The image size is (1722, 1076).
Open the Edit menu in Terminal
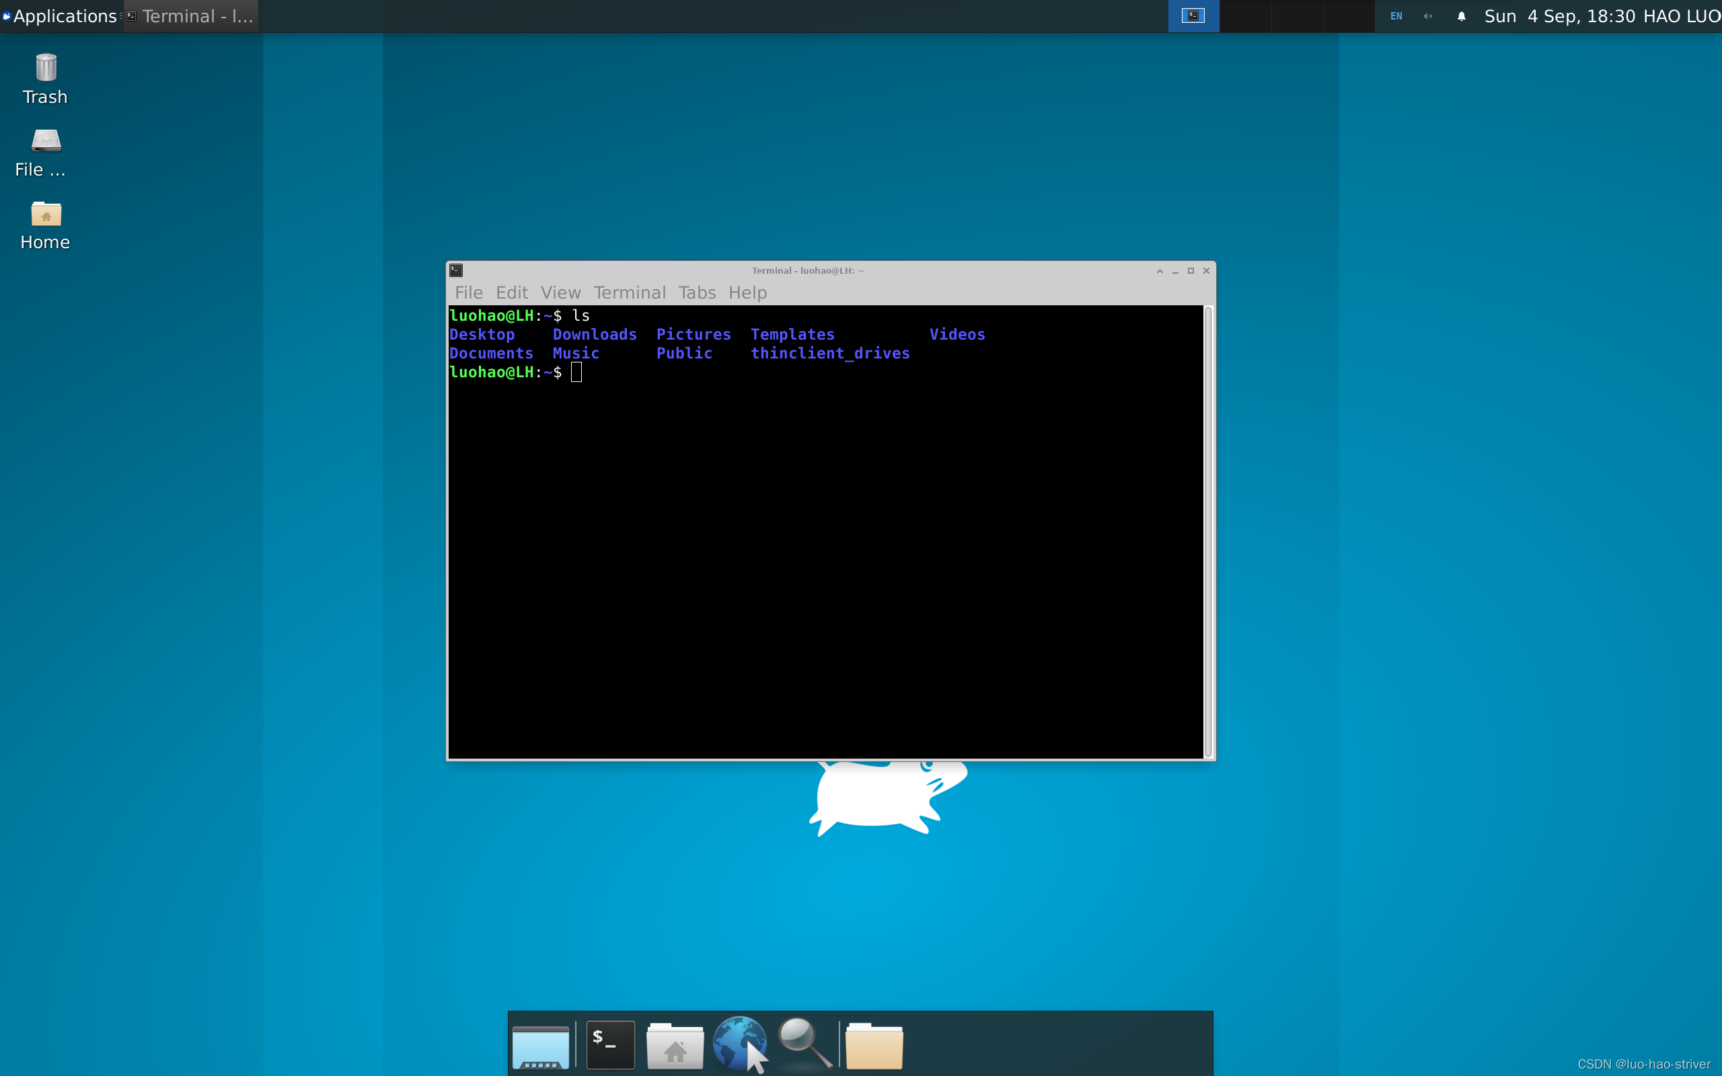click(512, 293)
